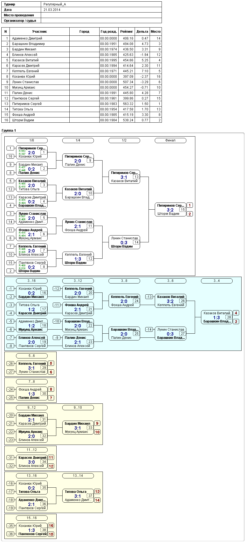Select participant 'Питиримов Сергей' in table
The height and width of the screenshot is (543, 247).
[27, 104]
